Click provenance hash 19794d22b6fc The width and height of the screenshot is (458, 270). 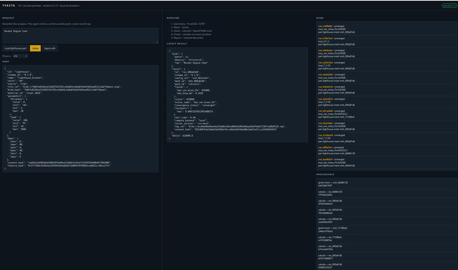pyautogui.click(x=325, y=195)
